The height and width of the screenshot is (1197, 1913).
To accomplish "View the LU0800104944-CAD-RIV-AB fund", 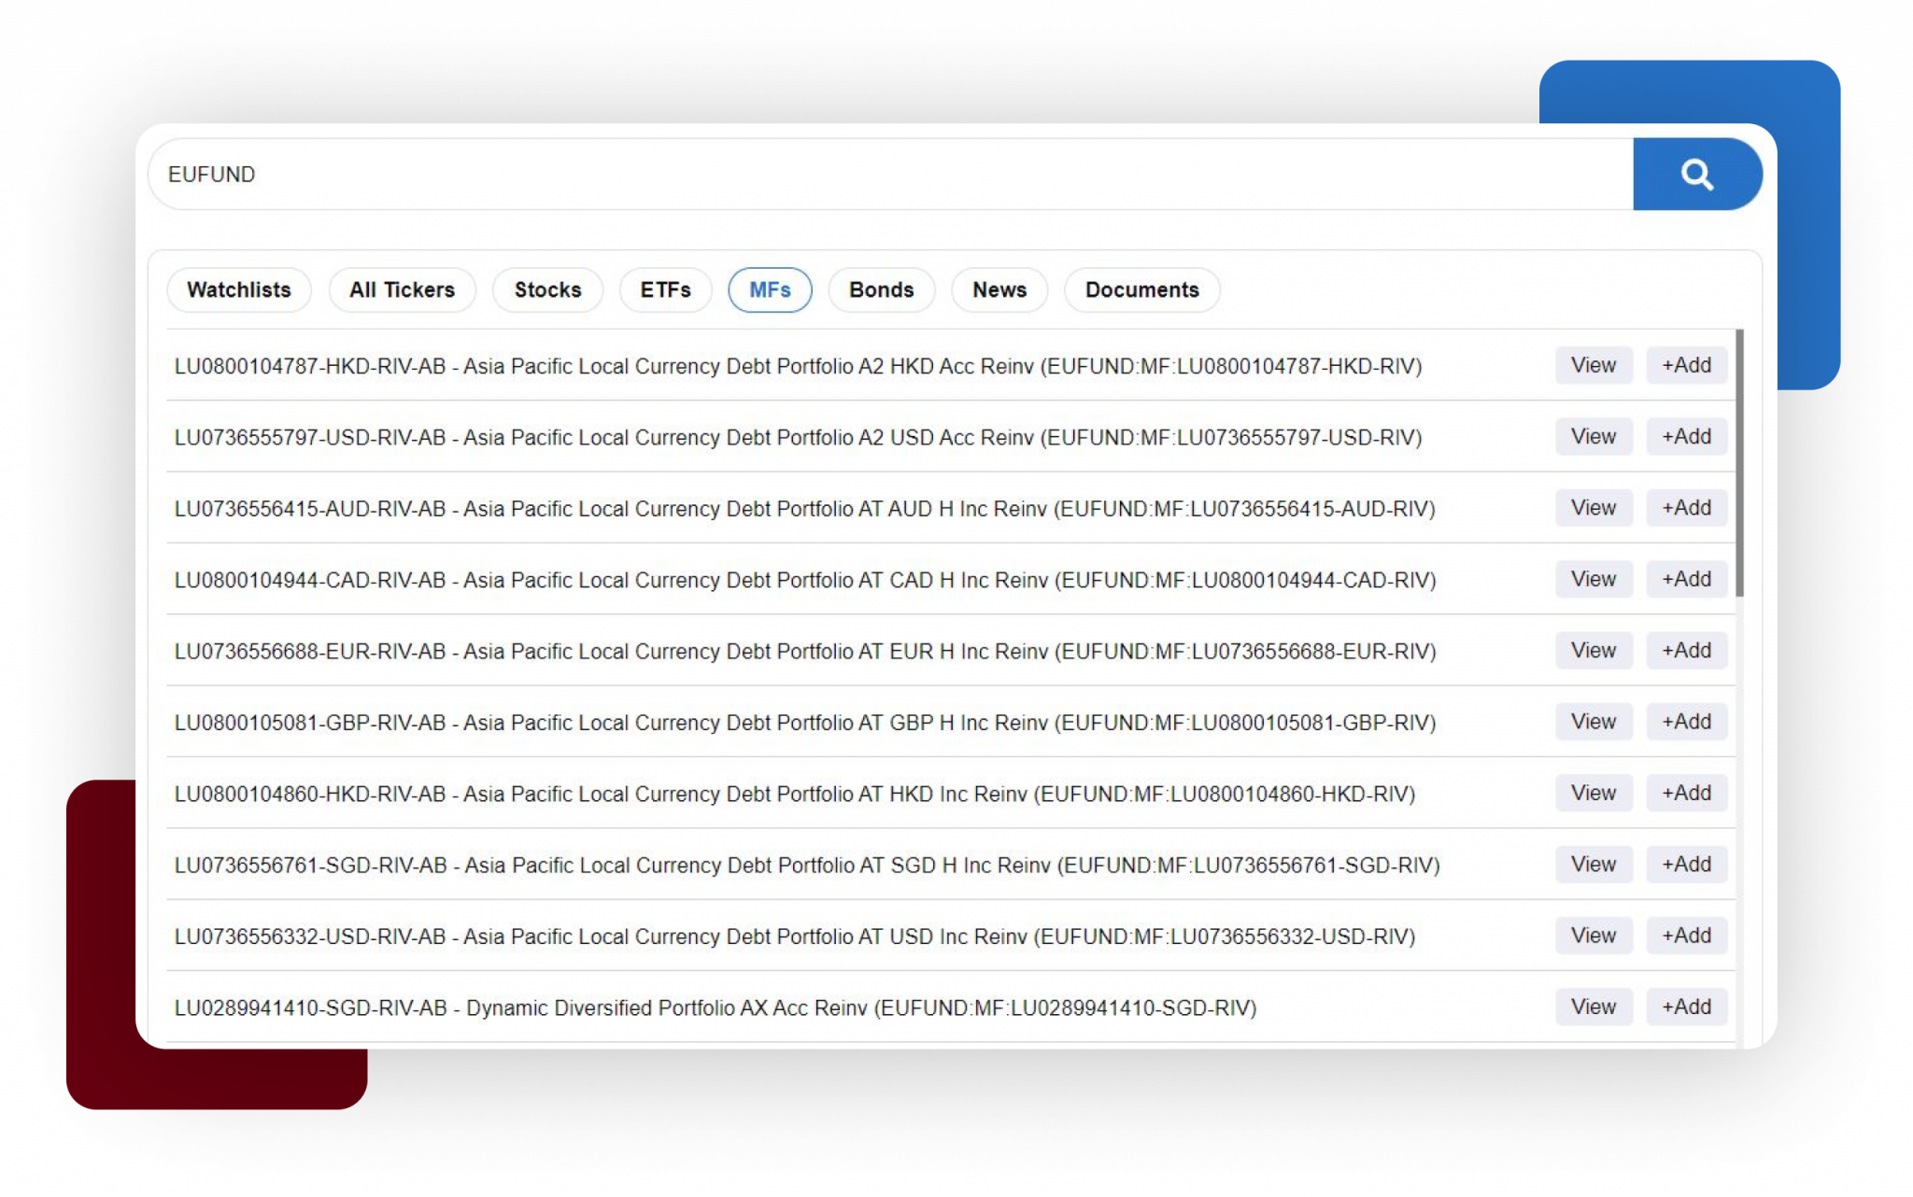I will pyautogui.click(x=1594, y=579).
